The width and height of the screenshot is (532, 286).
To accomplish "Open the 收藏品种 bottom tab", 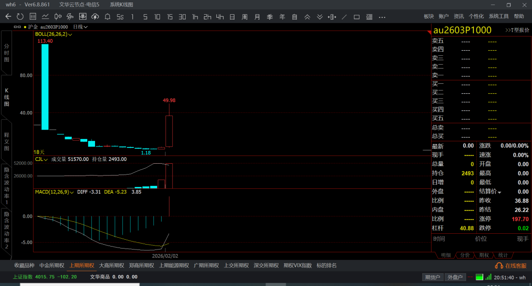I will point(25,266).
